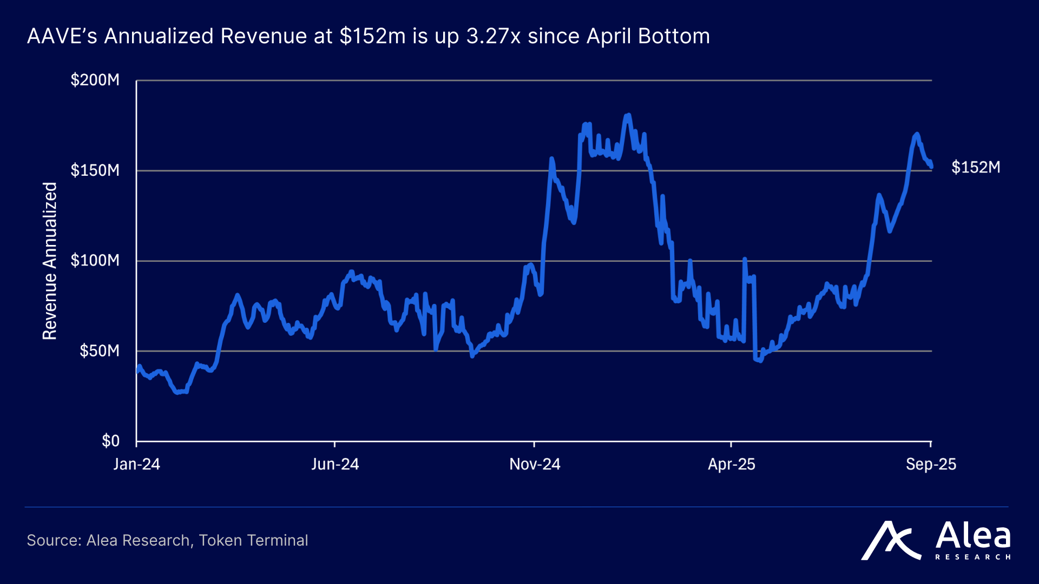The height and width of the screenshot is (584, 1039).
Task: Click the Jun-24 x-axis label
Action: [x=335, y=464]
